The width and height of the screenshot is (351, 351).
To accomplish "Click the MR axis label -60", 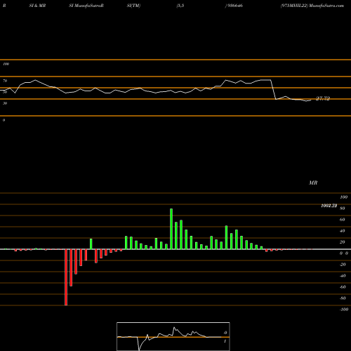I will pyautogui.click(x=343, y=287).
